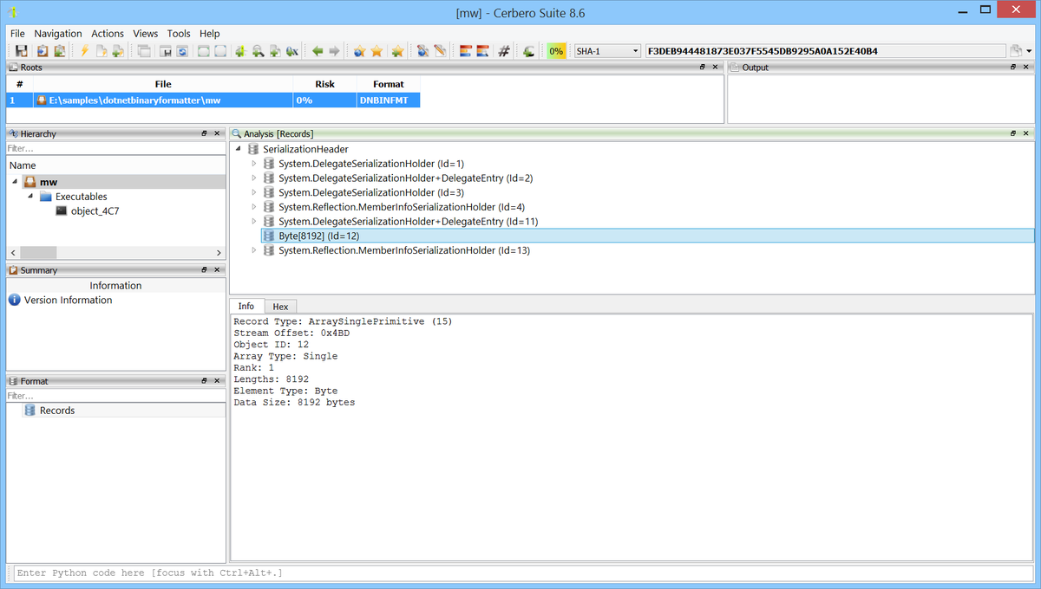
Task: Click the Risk column header
Action: 325,84
